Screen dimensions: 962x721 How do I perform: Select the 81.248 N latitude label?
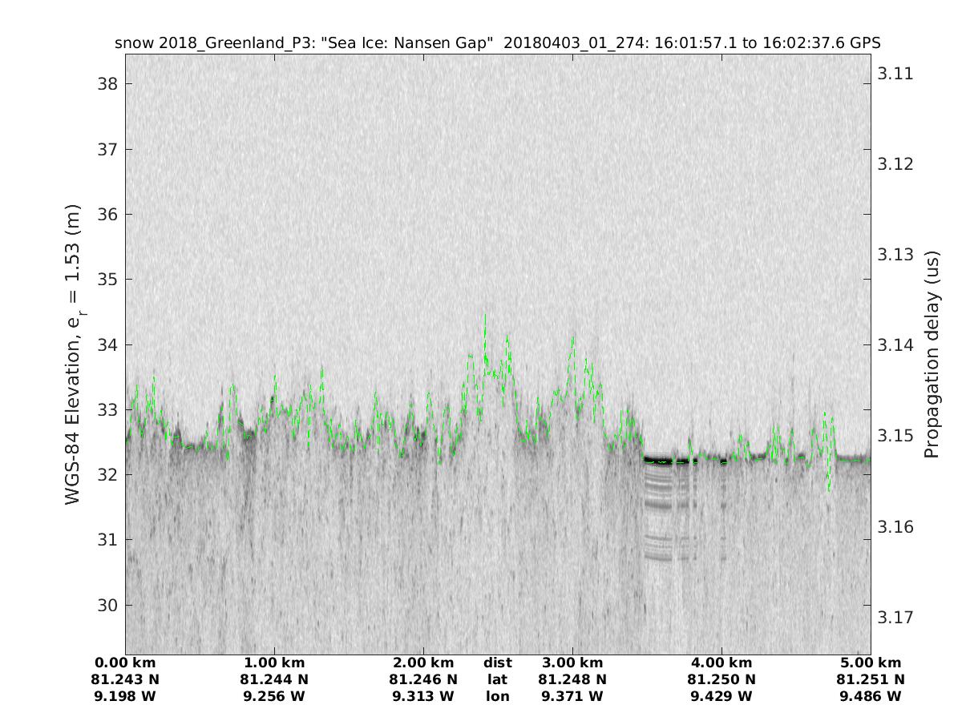tap(572, 679)
